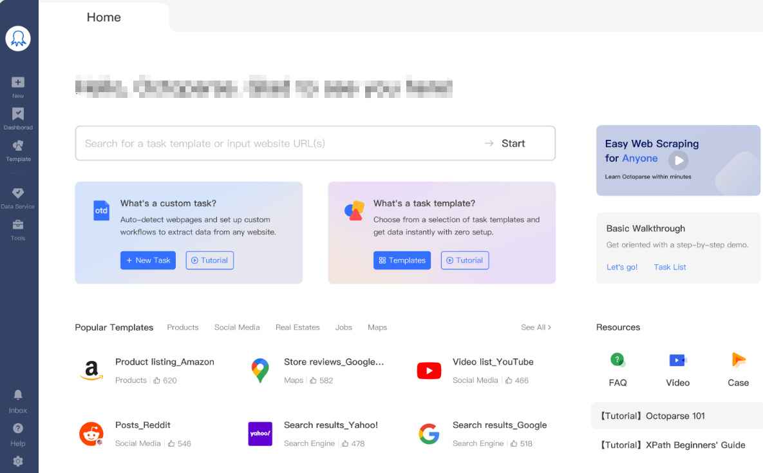
Task: Click the otd file icon in custom task card
Action: click(101, 211)
